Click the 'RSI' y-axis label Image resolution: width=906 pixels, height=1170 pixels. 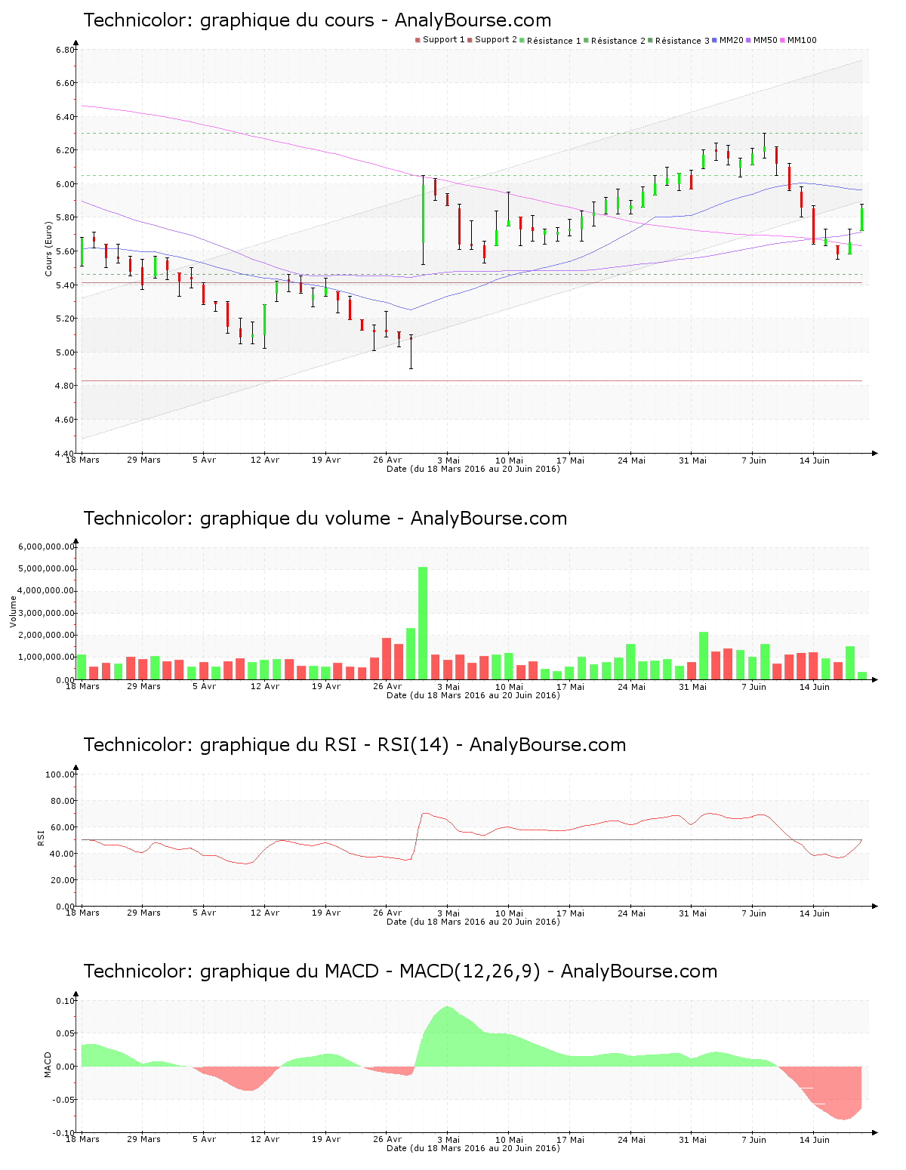coord(41,837)
